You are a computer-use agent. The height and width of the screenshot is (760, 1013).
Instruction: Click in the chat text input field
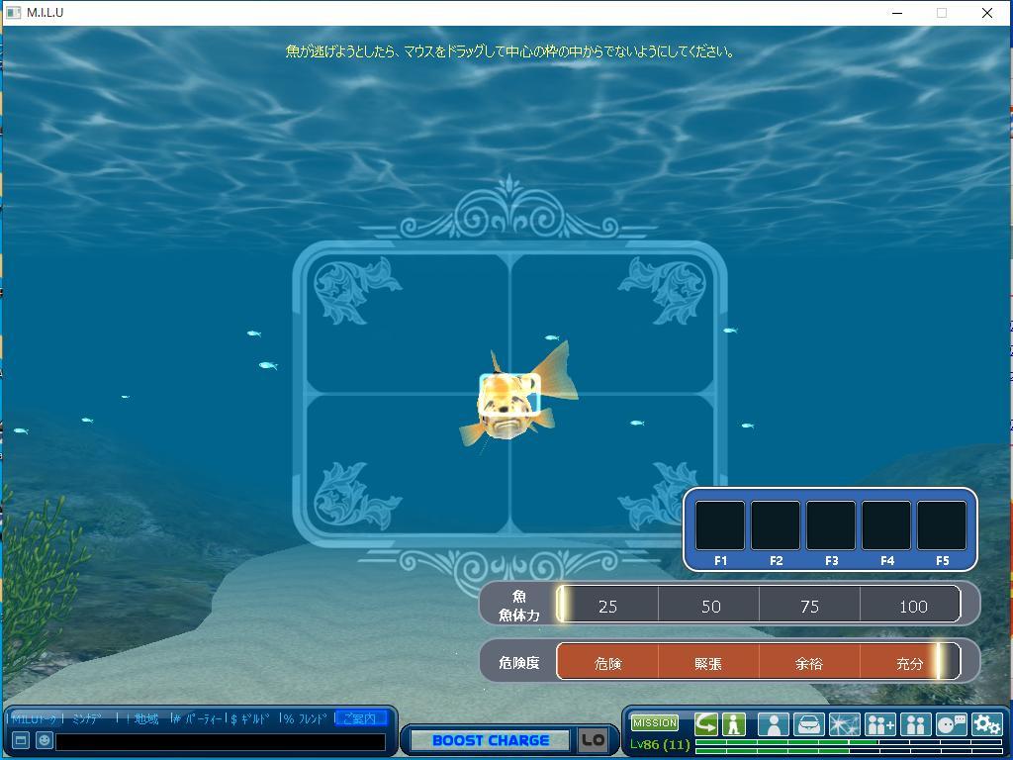tap(220, 741)
